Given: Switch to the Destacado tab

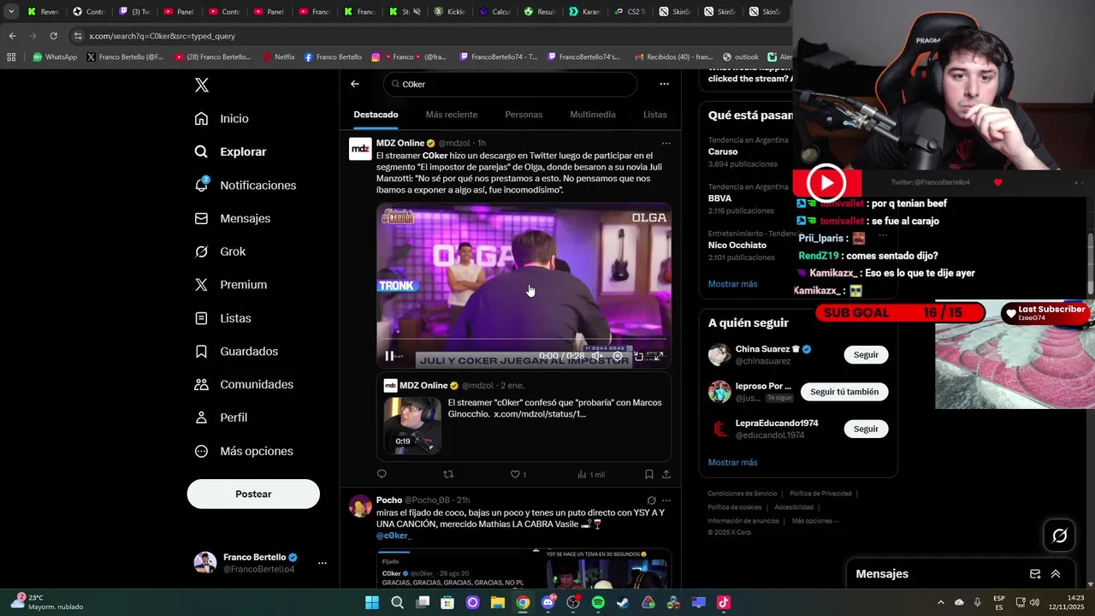Looking at the screenshot, I should pyautogui.click(x=376, y=115).
